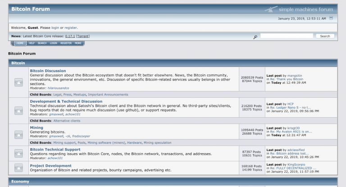Open 'Re: My Avalon A921 is on...' post

coord(291,132)
